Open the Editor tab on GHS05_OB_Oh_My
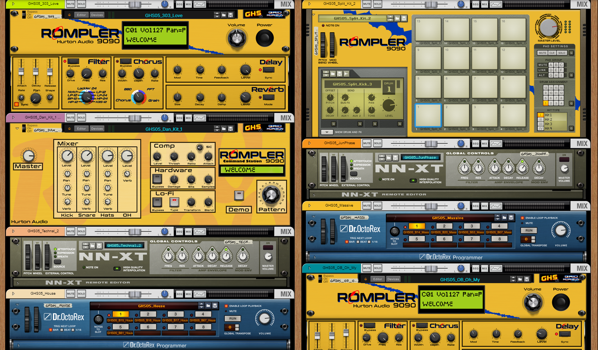Image resolution: width=598 pixels, height=350 pixels. pyautogui.click(x=377, y=279)
